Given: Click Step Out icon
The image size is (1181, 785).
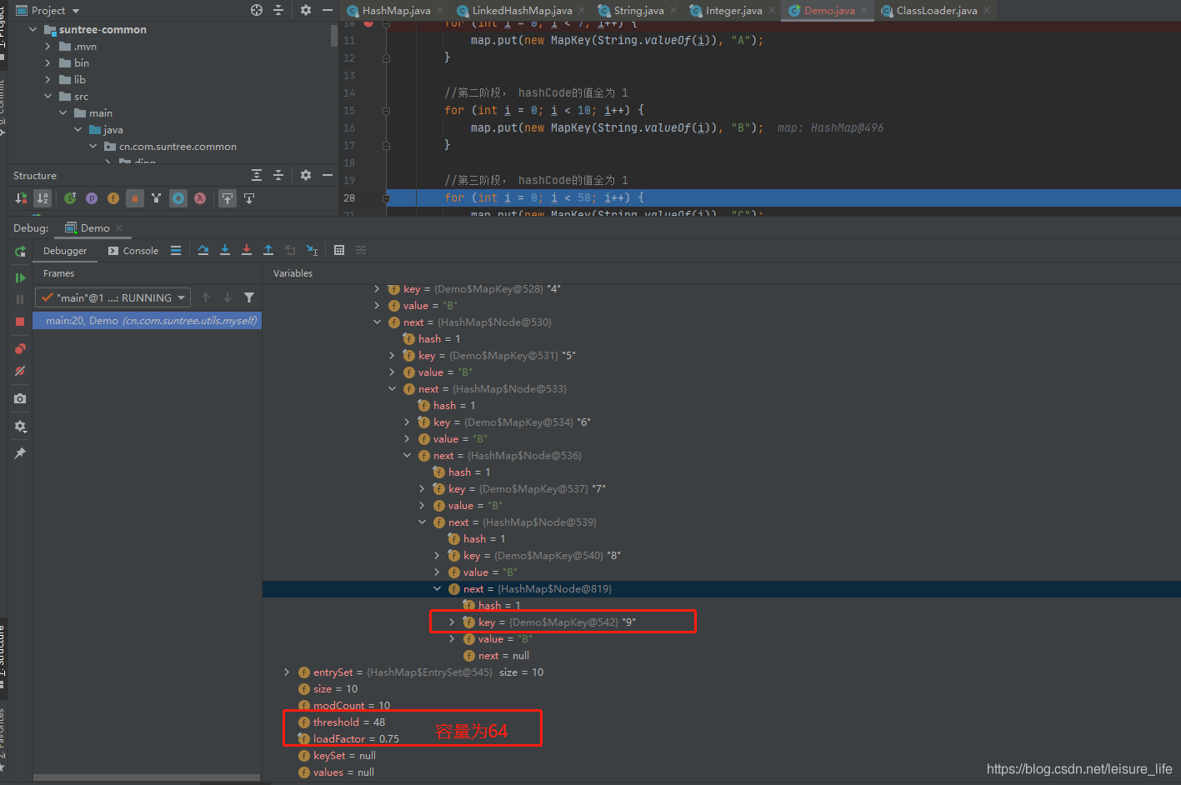Looking at the screenshot, I should click(x=268, y=250).
